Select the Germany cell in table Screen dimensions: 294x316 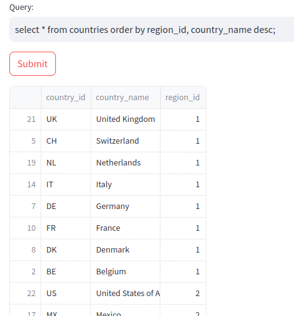(126, 207)
